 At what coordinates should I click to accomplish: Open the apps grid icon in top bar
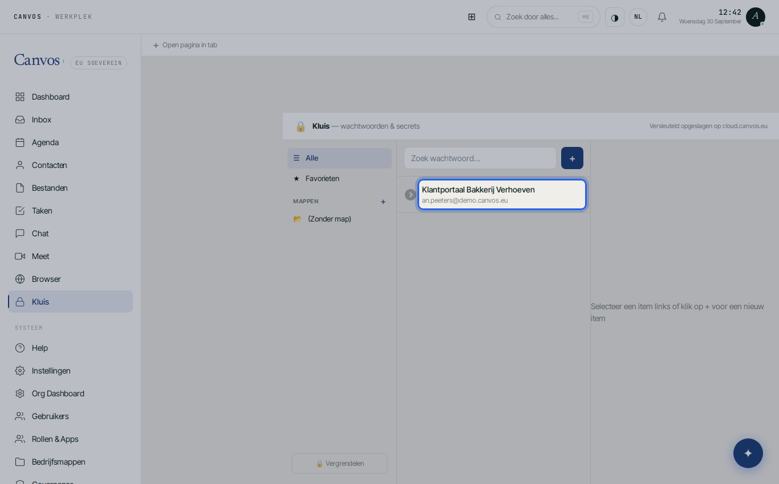[472, 17]
